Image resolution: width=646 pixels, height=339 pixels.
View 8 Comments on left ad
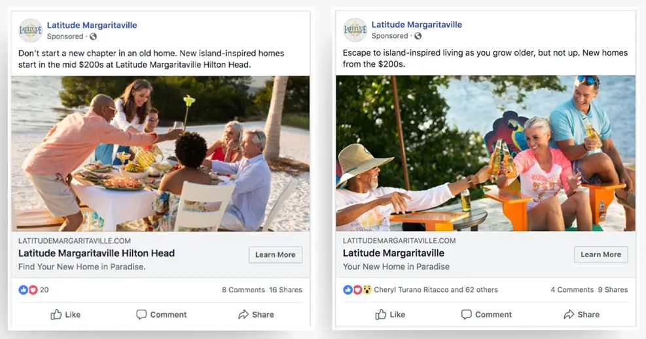tap(243, 290)
